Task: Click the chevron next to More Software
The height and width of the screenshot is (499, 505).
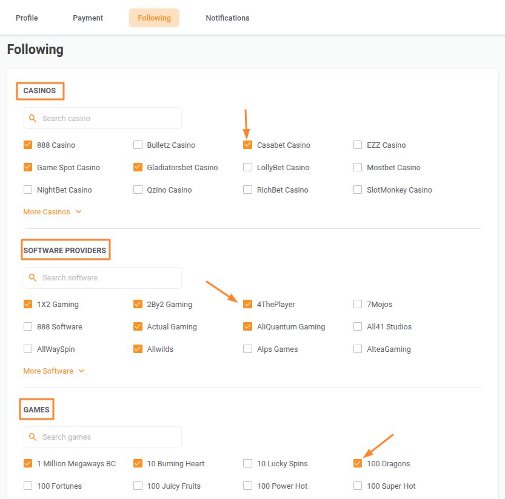Action: point(82,371)
